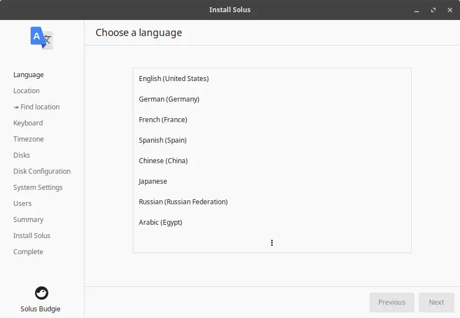
Task: Click the Solus Budgie bird logo
Action: [42, 293]
